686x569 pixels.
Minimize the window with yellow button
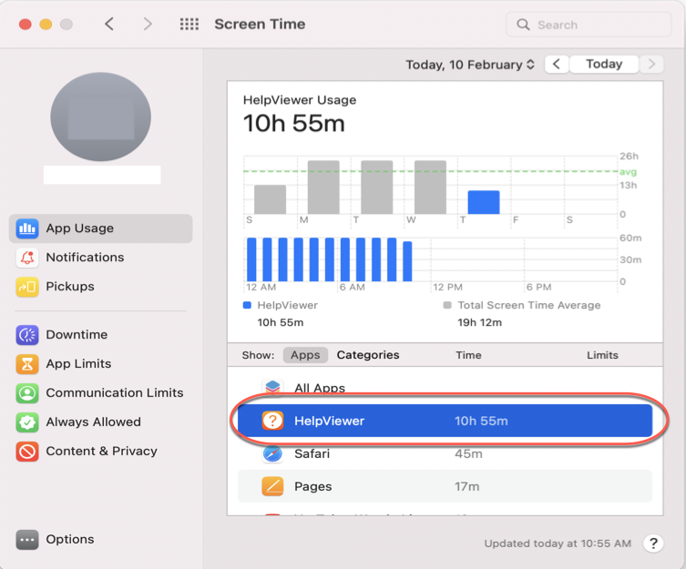click(x=46, y=24)
